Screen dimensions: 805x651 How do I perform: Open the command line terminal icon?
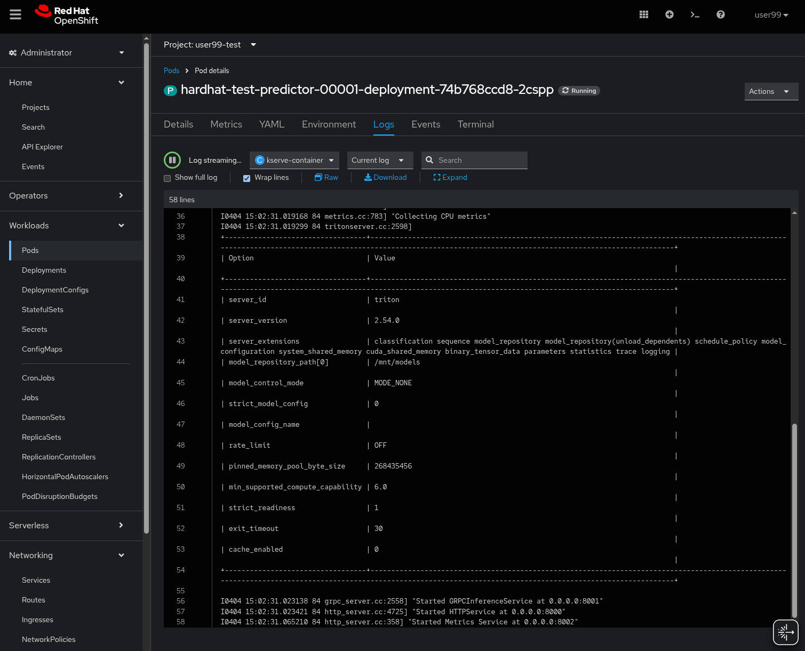695,15
